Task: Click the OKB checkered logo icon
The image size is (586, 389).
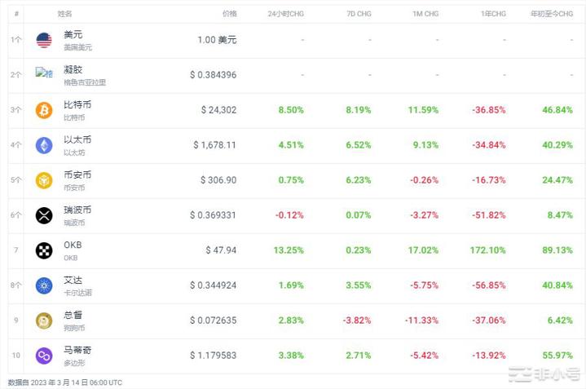Action: click(x=44, y=250)
